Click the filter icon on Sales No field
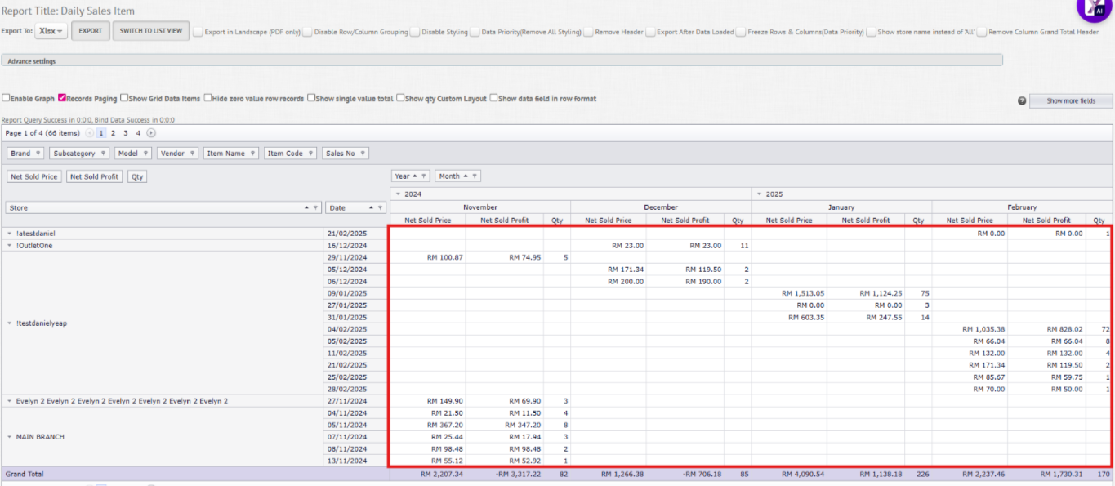 (362, 154)
